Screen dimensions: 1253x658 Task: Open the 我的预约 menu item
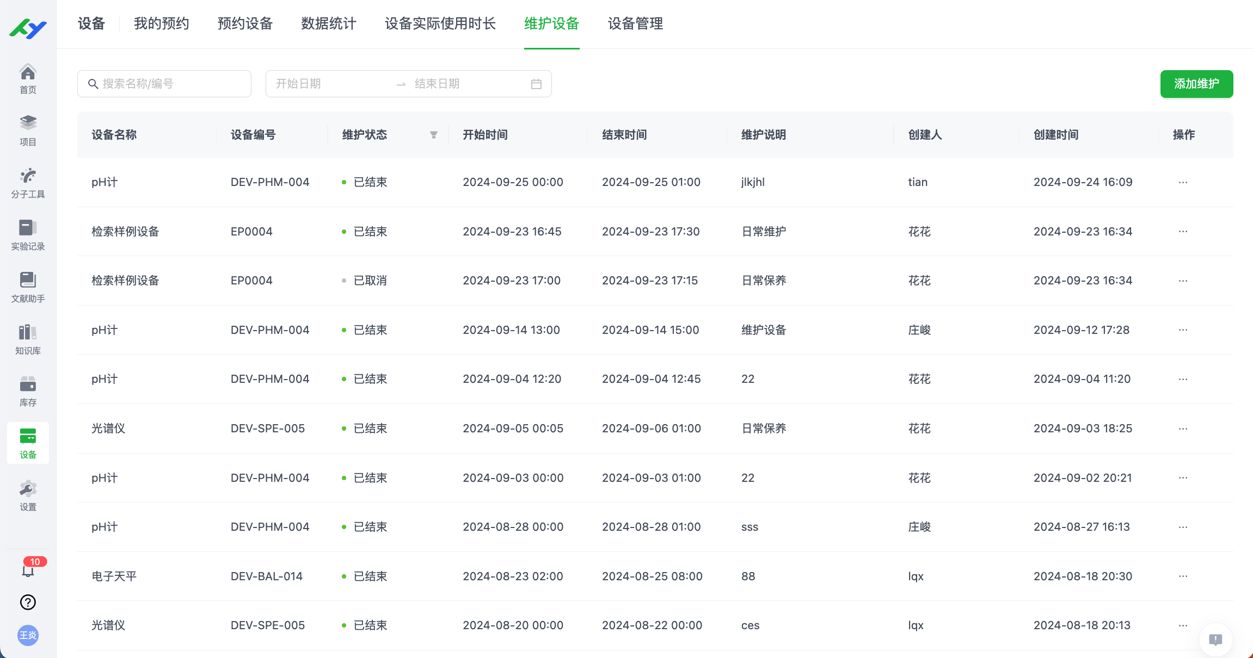click(x=161, y=24)
